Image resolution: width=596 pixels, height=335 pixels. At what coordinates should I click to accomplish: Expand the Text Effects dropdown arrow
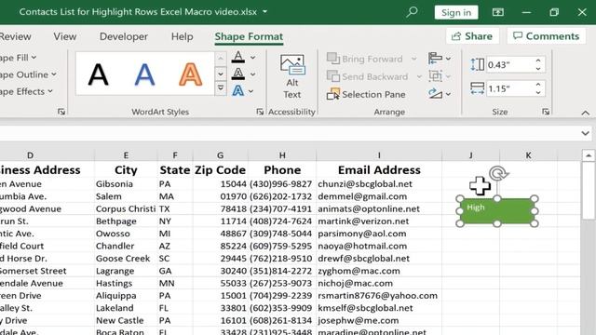click(x=251, y=91)
